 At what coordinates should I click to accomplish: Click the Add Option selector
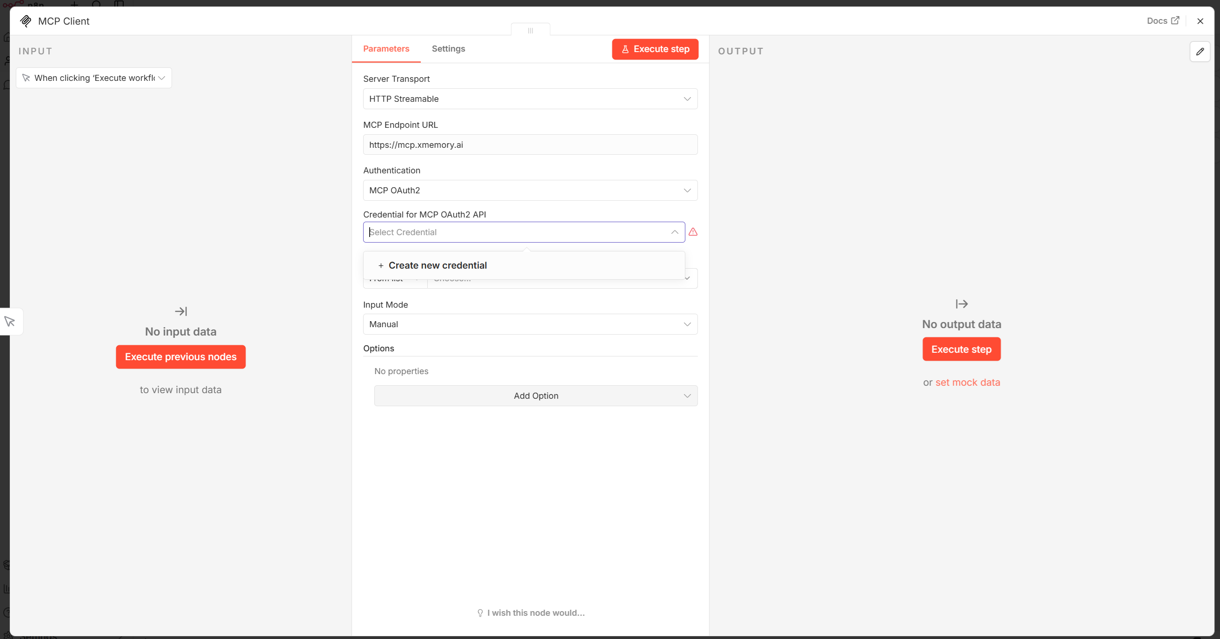(536, 395)
